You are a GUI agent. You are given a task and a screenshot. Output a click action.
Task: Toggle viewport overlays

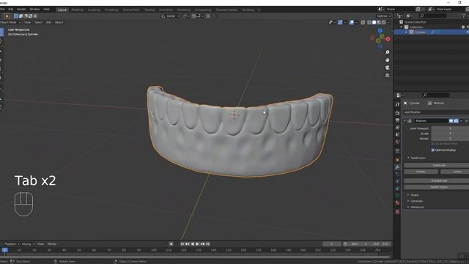coord(352,23)
